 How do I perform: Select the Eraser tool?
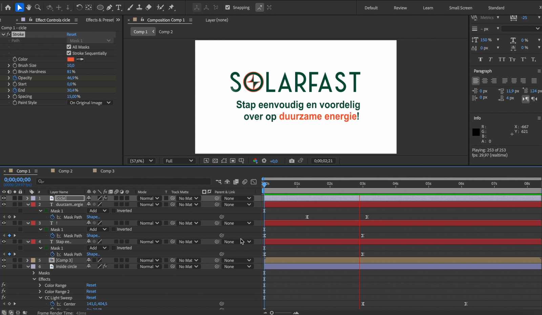click(x=148, y=7)
